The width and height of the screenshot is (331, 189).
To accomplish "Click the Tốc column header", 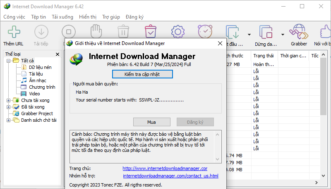I will (314, 56).
